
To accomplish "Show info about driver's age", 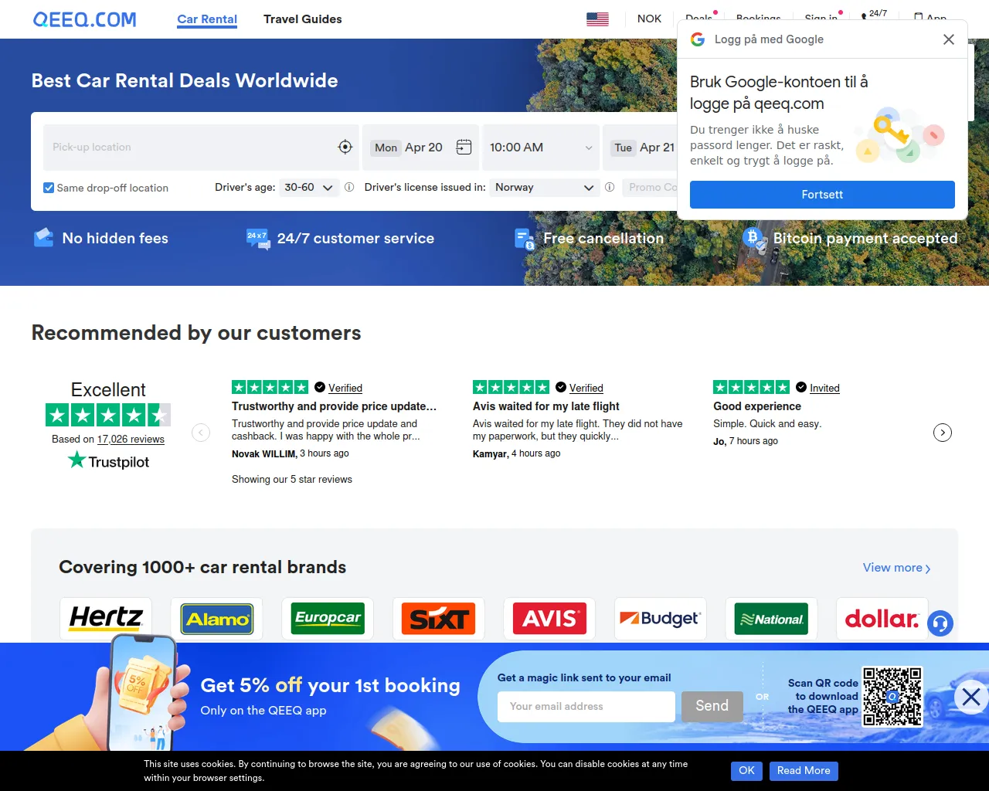I will coord(349,187).
